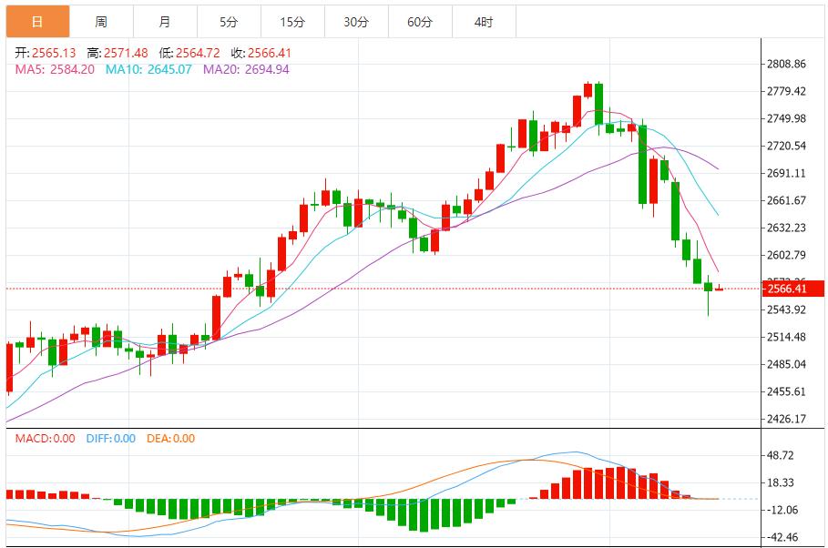Image resolution: width=828 pixels, height=548 pixels.
Task: Open the 60分 interval tab
Action: tap(420, 21)
